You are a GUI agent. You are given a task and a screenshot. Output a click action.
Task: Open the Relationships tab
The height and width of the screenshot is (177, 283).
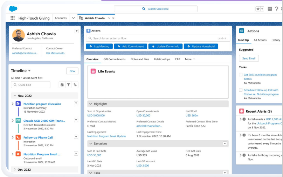click(x=162, y=59)
